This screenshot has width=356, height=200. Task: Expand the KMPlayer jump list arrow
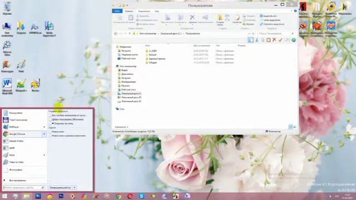point(44,127)
